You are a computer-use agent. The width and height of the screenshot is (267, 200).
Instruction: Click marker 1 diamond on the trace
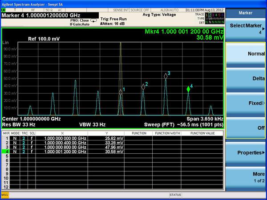click(120, 92)
